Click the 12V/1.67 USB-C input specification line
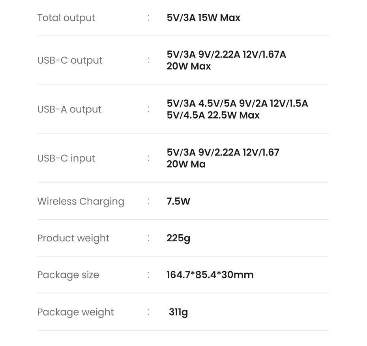The width and height of the screenshot is (367, 346). click(x=223, y=152)
